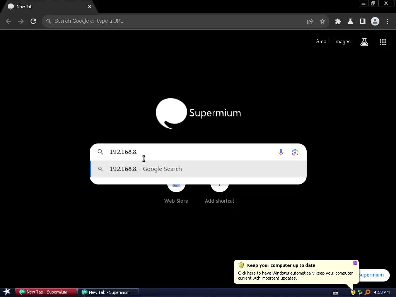This screenshot has height=297, width=396.
Task: Close the New Tab tab
Action: 90,7
